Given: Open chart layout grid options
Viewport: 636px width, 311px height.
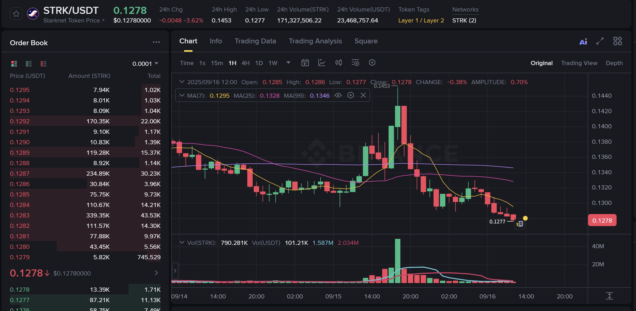Looking at the screenshot, I should click(x=618, y=41).
